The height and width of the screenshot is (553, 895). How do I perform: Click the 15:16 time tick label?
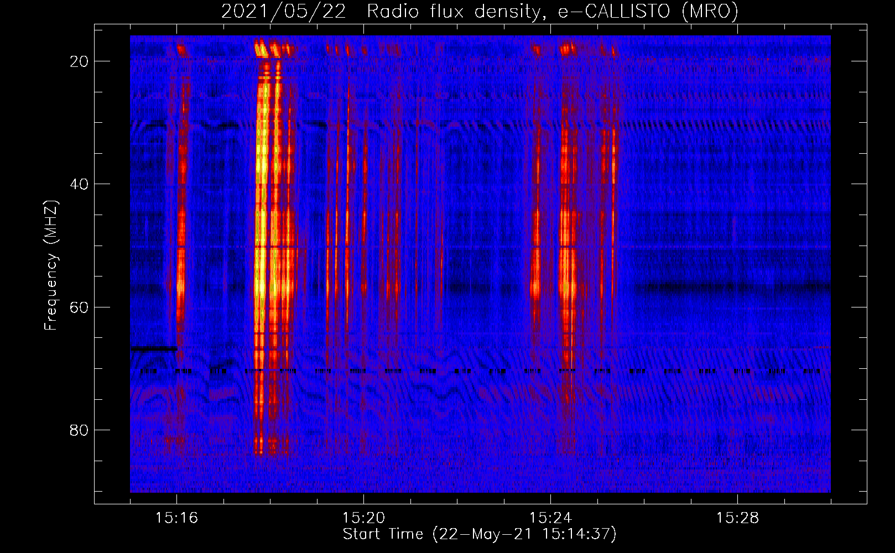coord(176,518)
